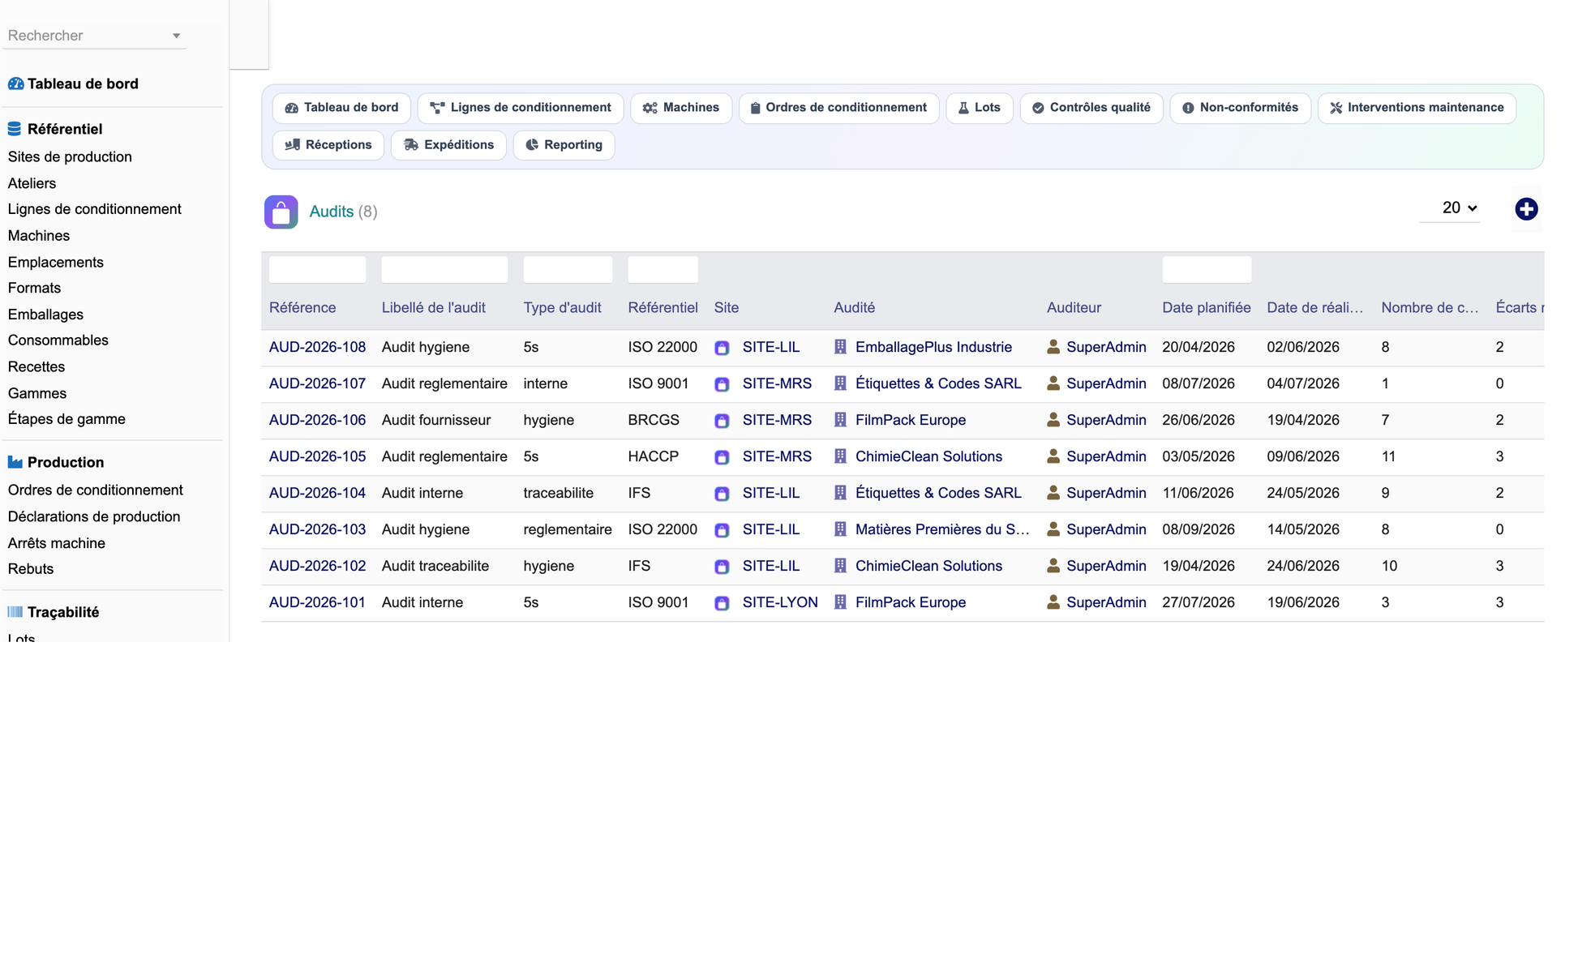Open the Non-conformités tab

pyautogui.click(x=1240, y=108)
